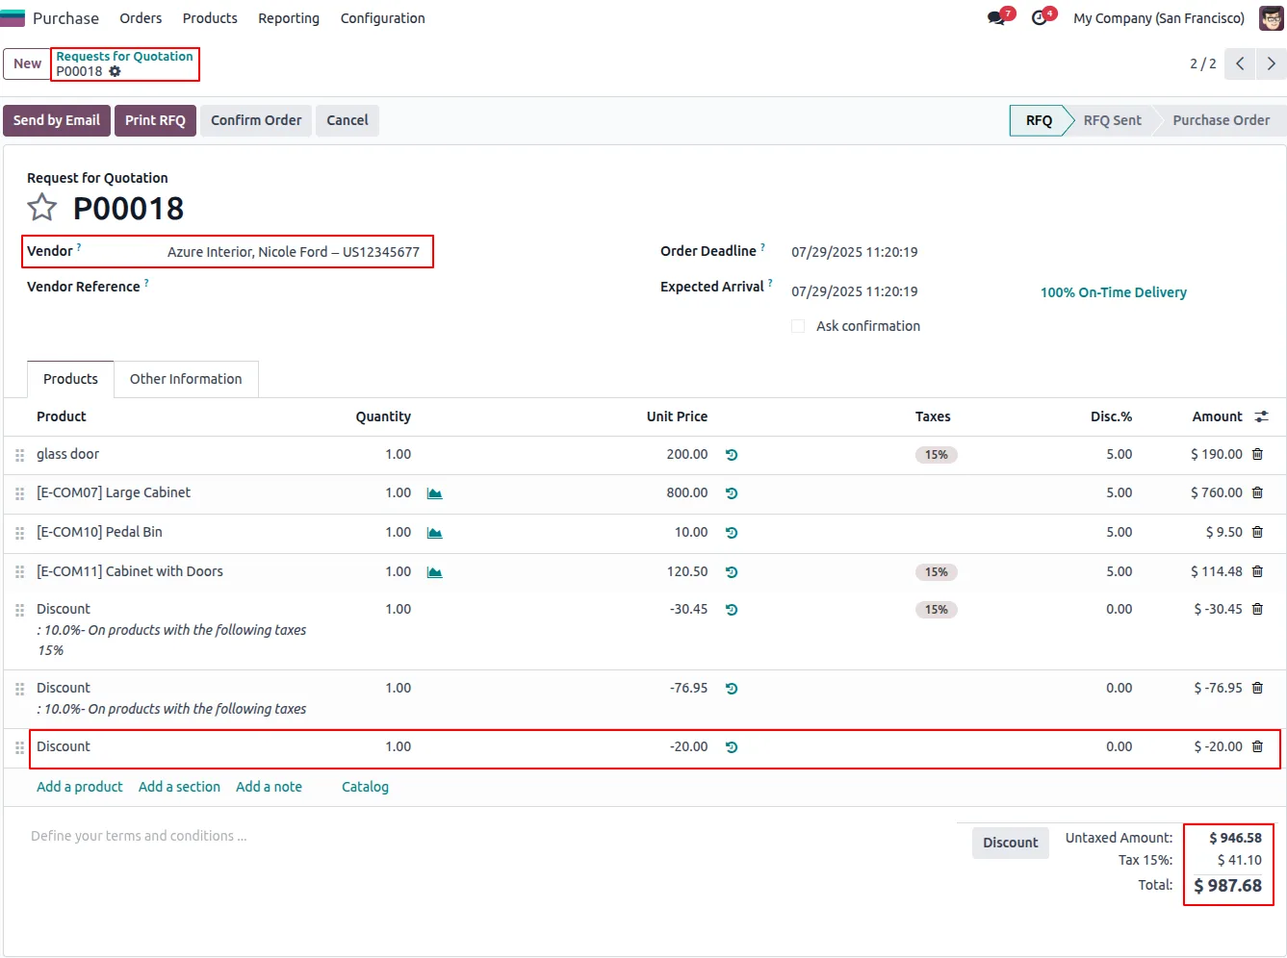Delete the -76.95 Discount line
This screenshot has height=958, width=1287.
click(x=1257, y=688)
